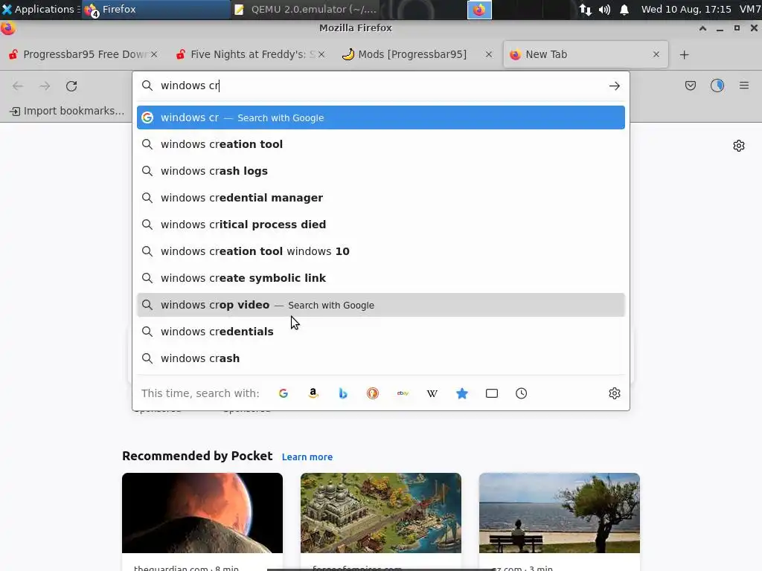Search this time with eBay icon

403,393
